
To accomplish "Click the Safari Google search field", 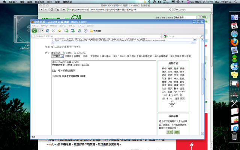I will tap(193, 9).
